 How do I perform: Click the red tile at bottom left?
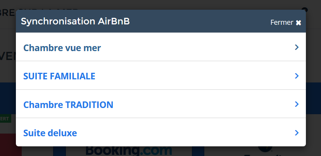pos(10,145)
